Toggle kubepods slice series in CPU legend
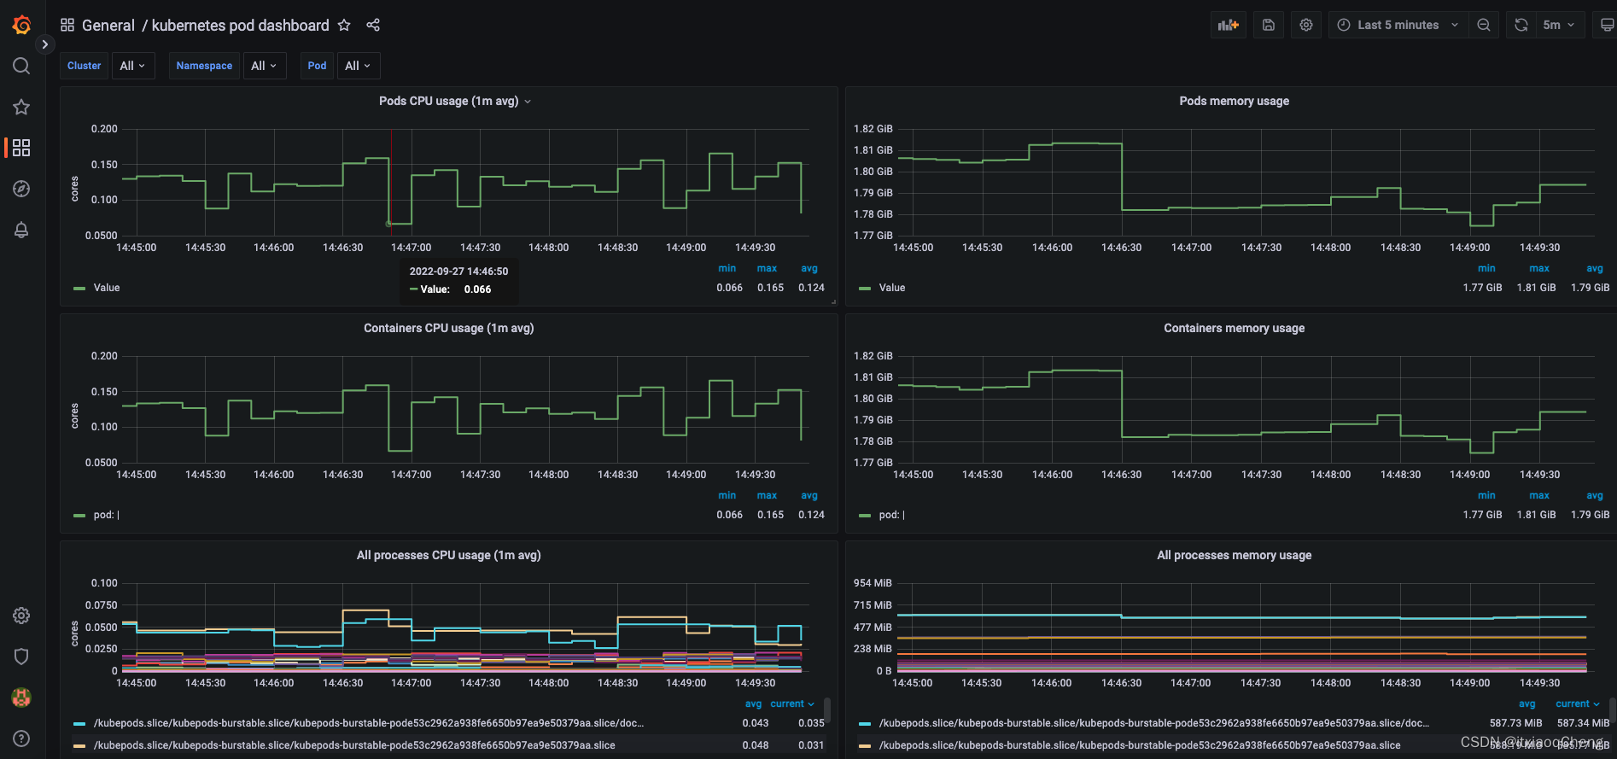The image size is (1617, 759). 354,745
